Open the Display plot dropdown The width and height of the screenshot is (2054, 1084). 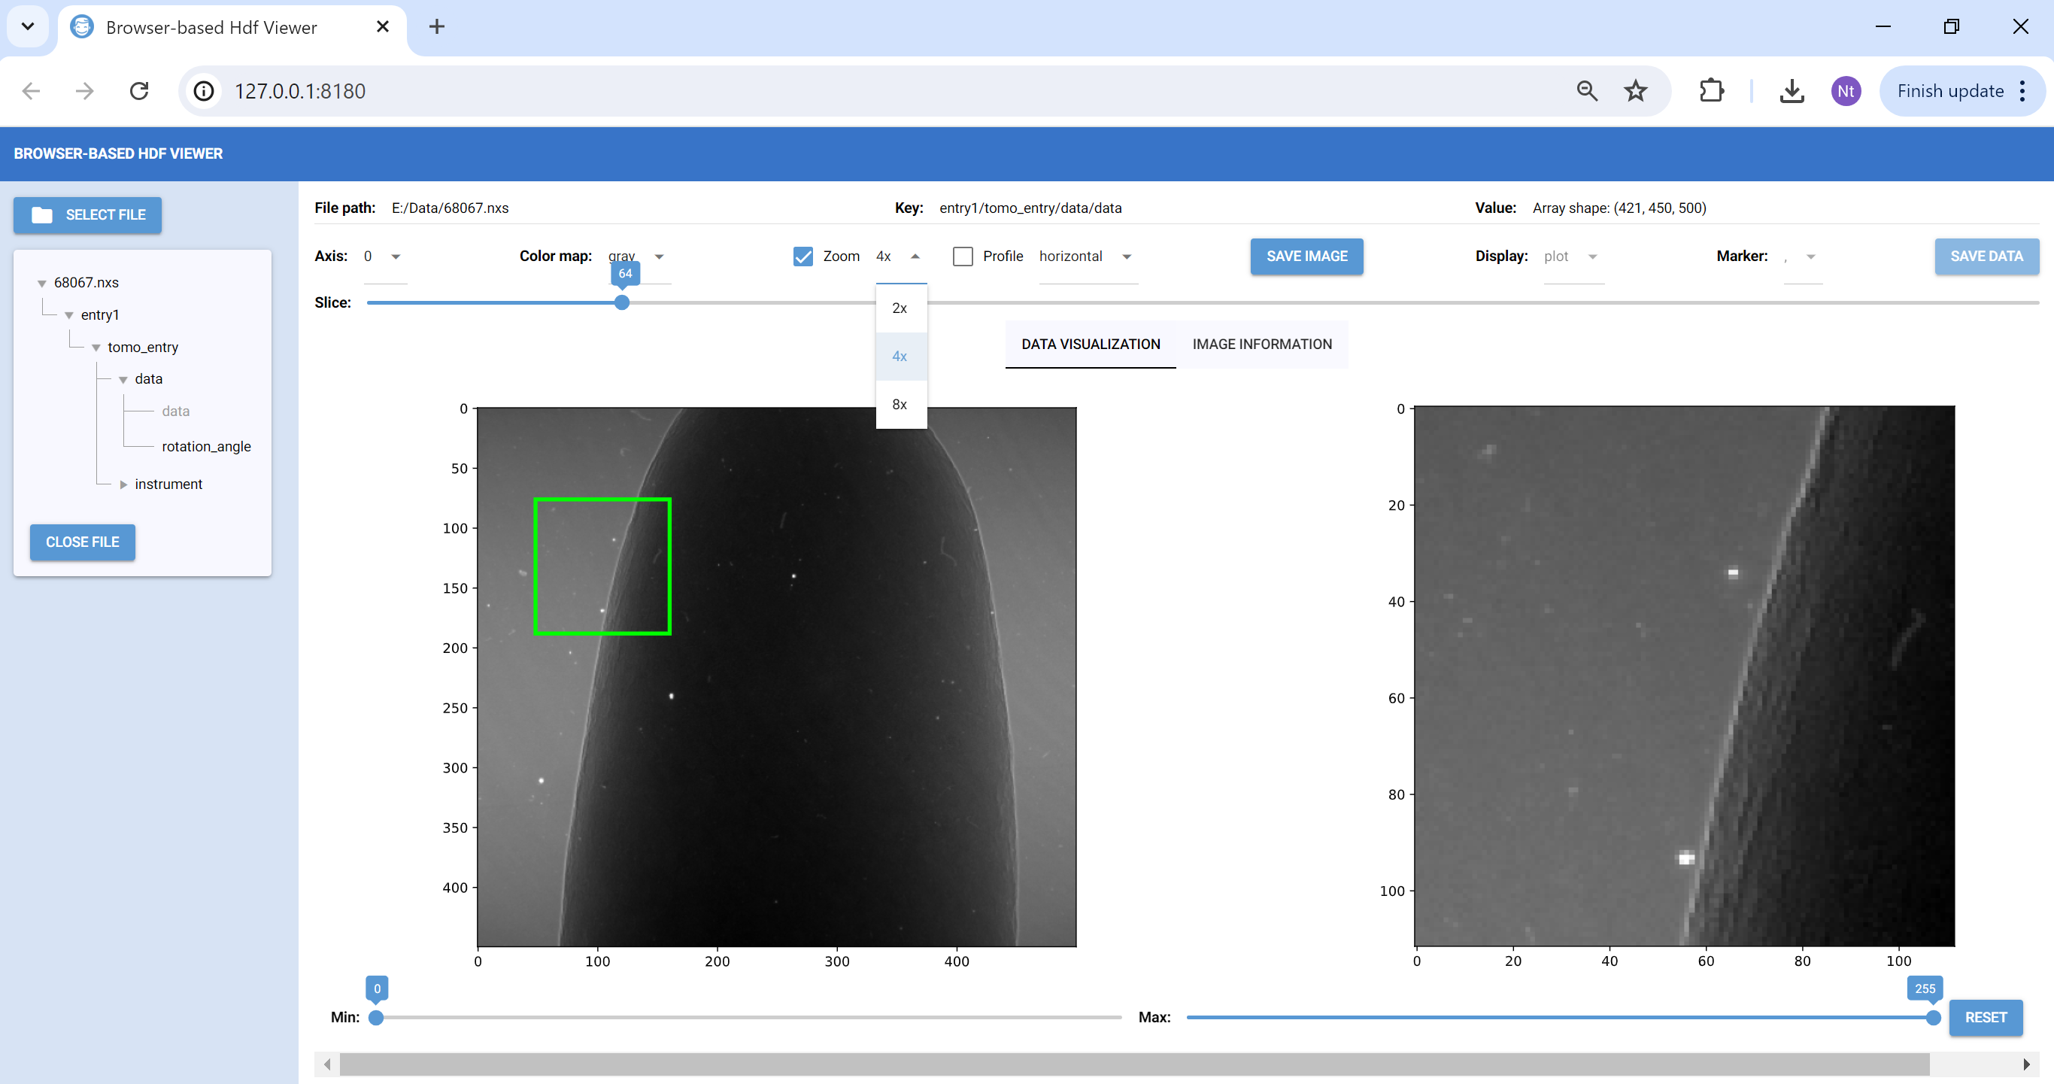click(1573, 256)
